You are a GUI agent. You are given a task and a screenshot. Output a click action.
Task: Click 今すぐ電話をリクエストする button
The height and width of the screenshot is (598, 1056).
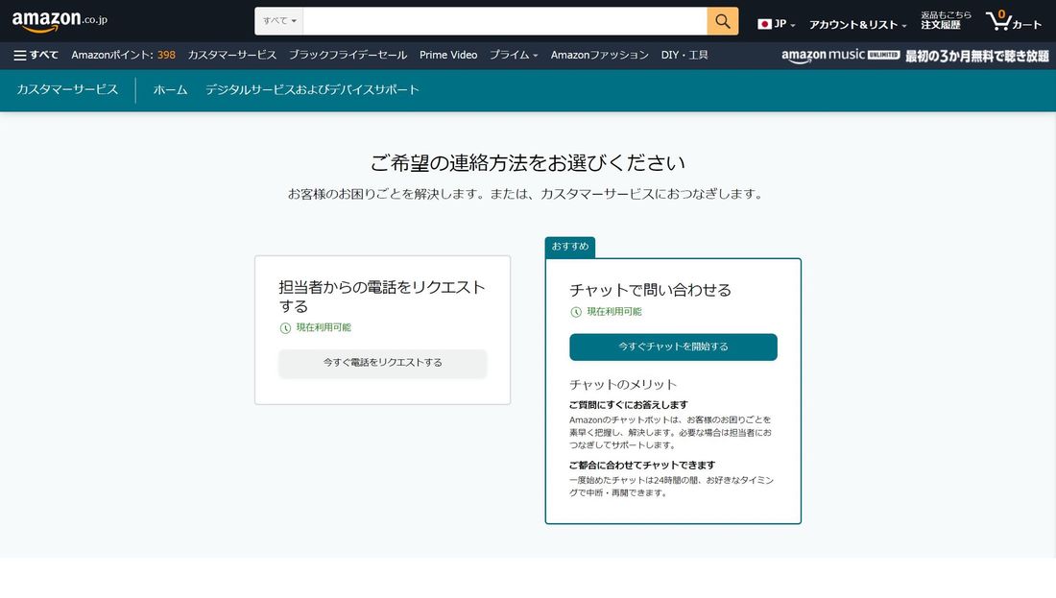382,363
